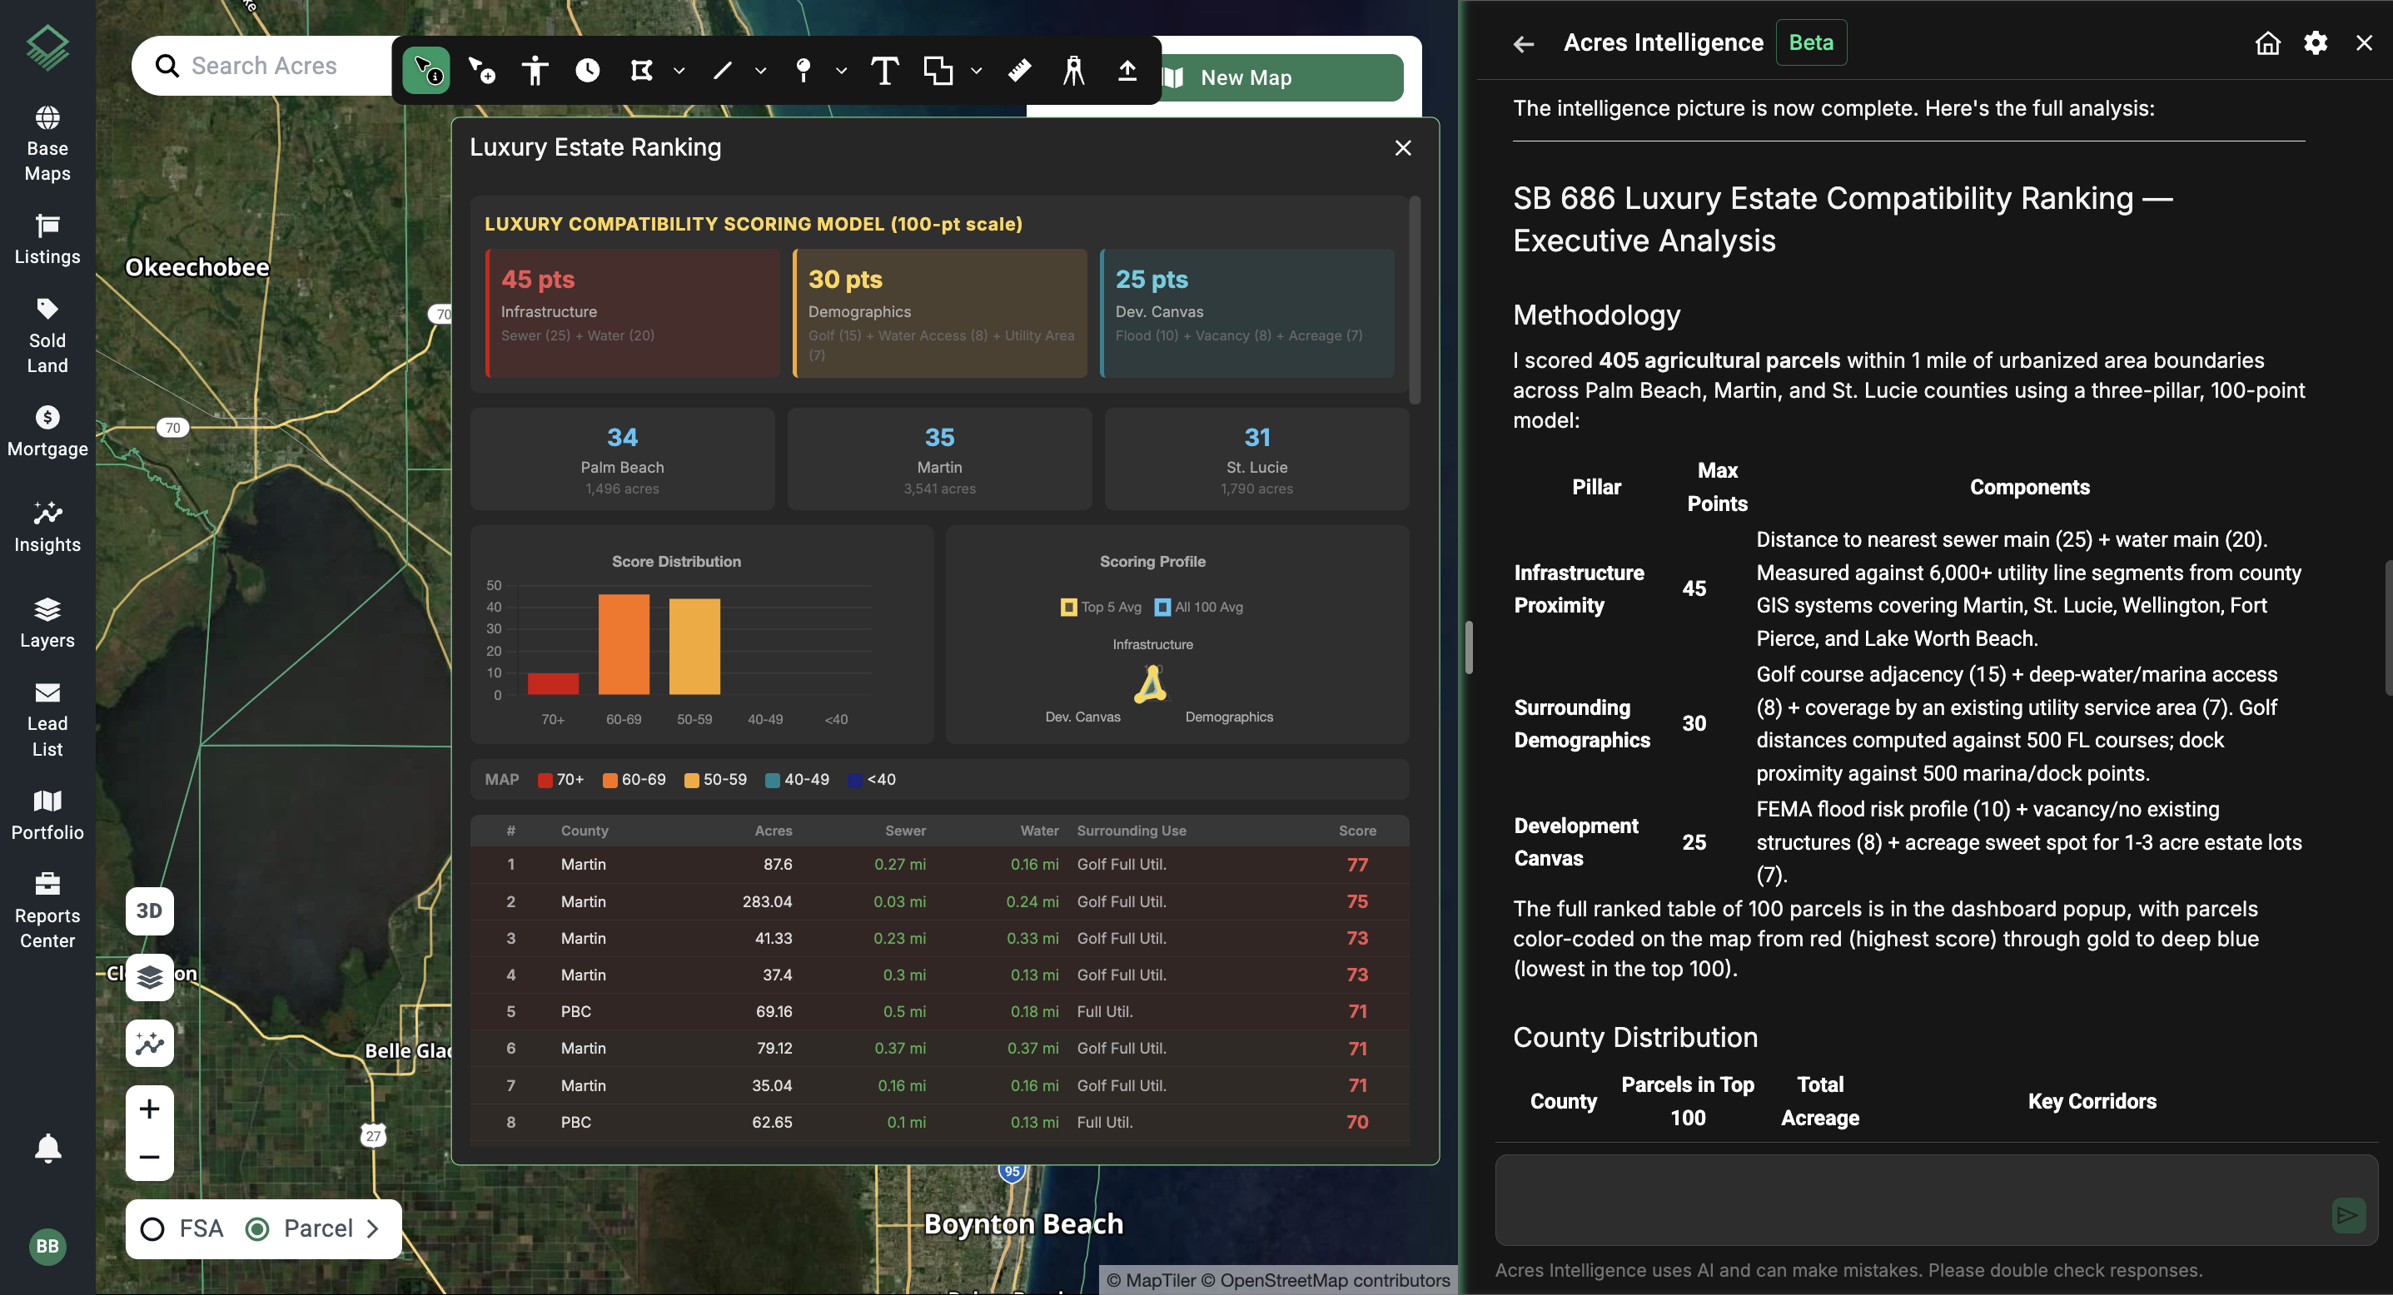Select the ruler measure tool
This screenshot has width=2393, height=1295.
1019,71
